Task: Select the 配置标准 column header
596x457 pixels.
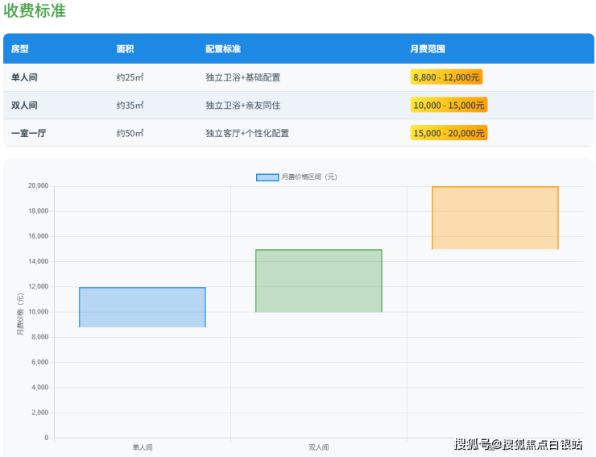Action: (223, 49)
